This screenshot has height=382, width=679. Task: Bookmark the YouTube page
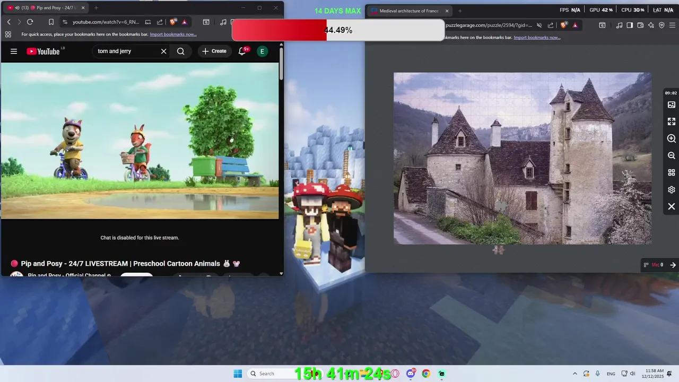point(51,22)
